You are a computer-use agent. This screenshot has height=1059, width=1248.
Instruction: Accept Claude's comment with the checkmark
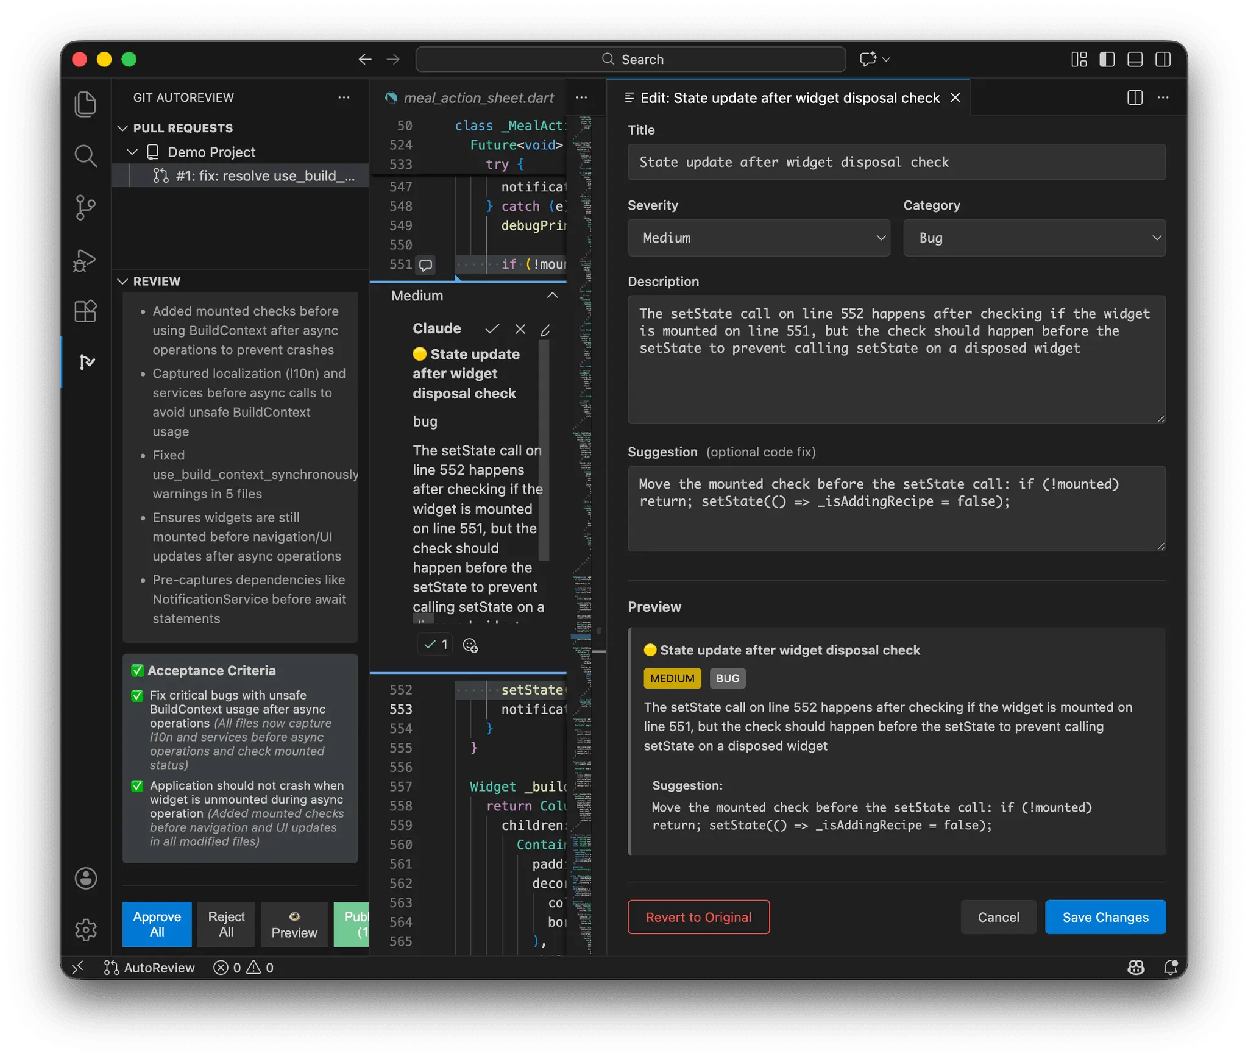coord(492,329)
